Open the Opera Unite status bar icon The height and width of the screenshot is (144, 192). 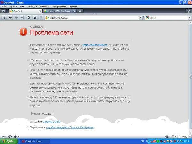coord(10,137)
